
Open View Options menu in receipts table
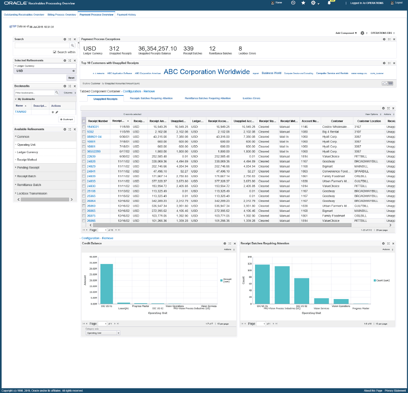(373, 114)
